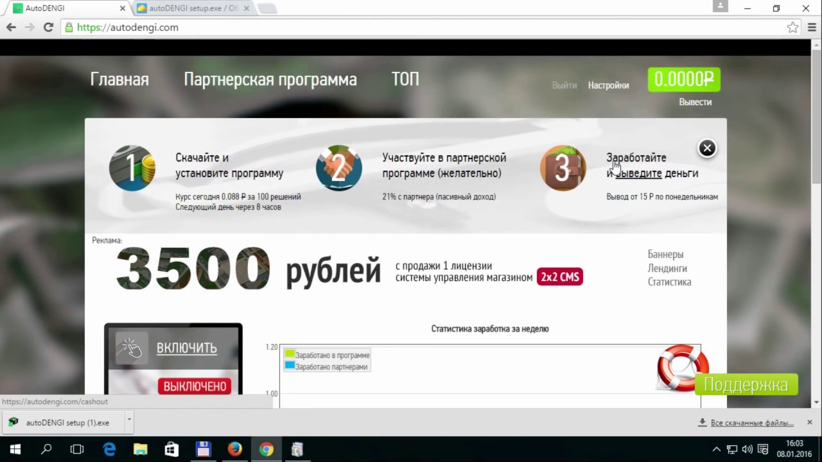Click the green padlock security icon
The width and height of the screenshot is (822, 462).
click(x=68, y=28)
